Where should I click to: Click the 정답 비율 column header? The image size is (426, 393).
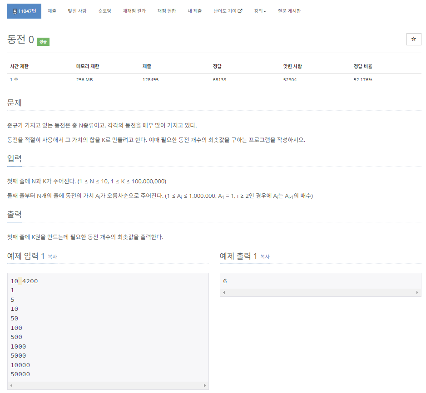tap(363, 66)
